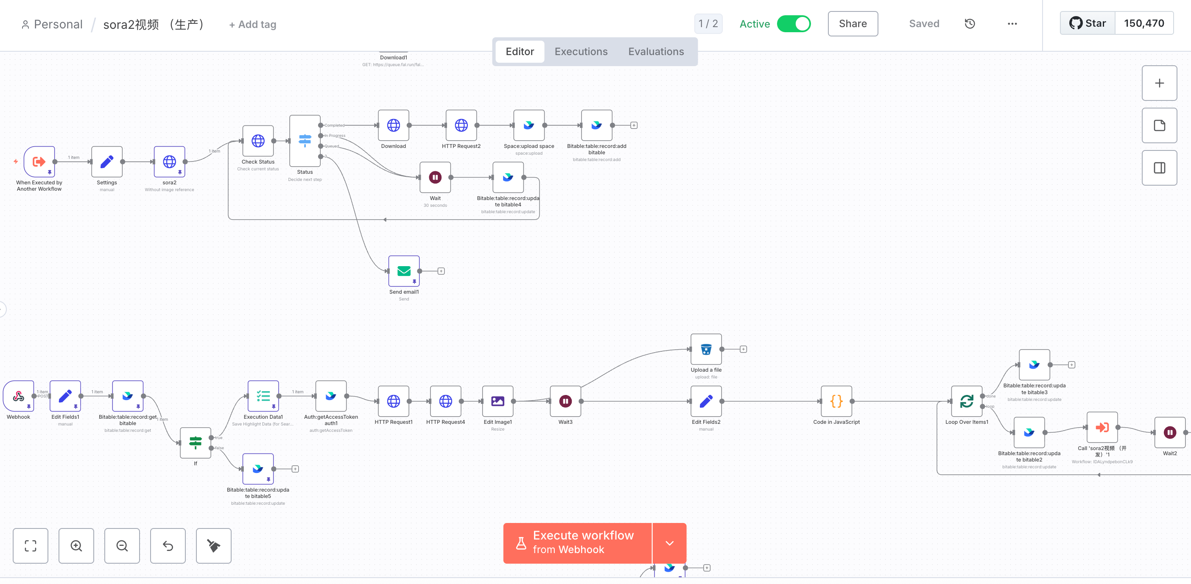Open the three-dots workflow options menu

click(x=1012, y=24)
